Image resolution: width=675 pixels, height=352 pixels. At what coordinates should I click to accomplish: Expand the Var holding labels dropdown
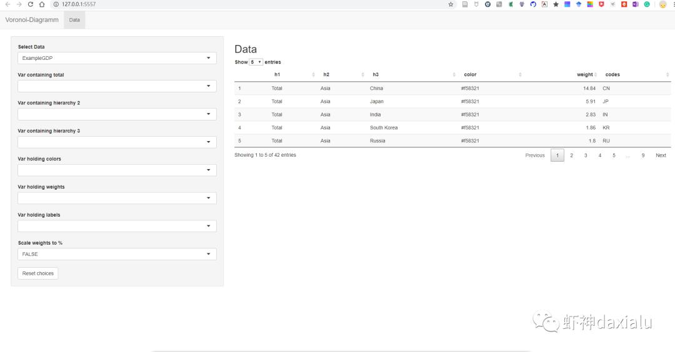pyautogui.click(x=117, y=226)
